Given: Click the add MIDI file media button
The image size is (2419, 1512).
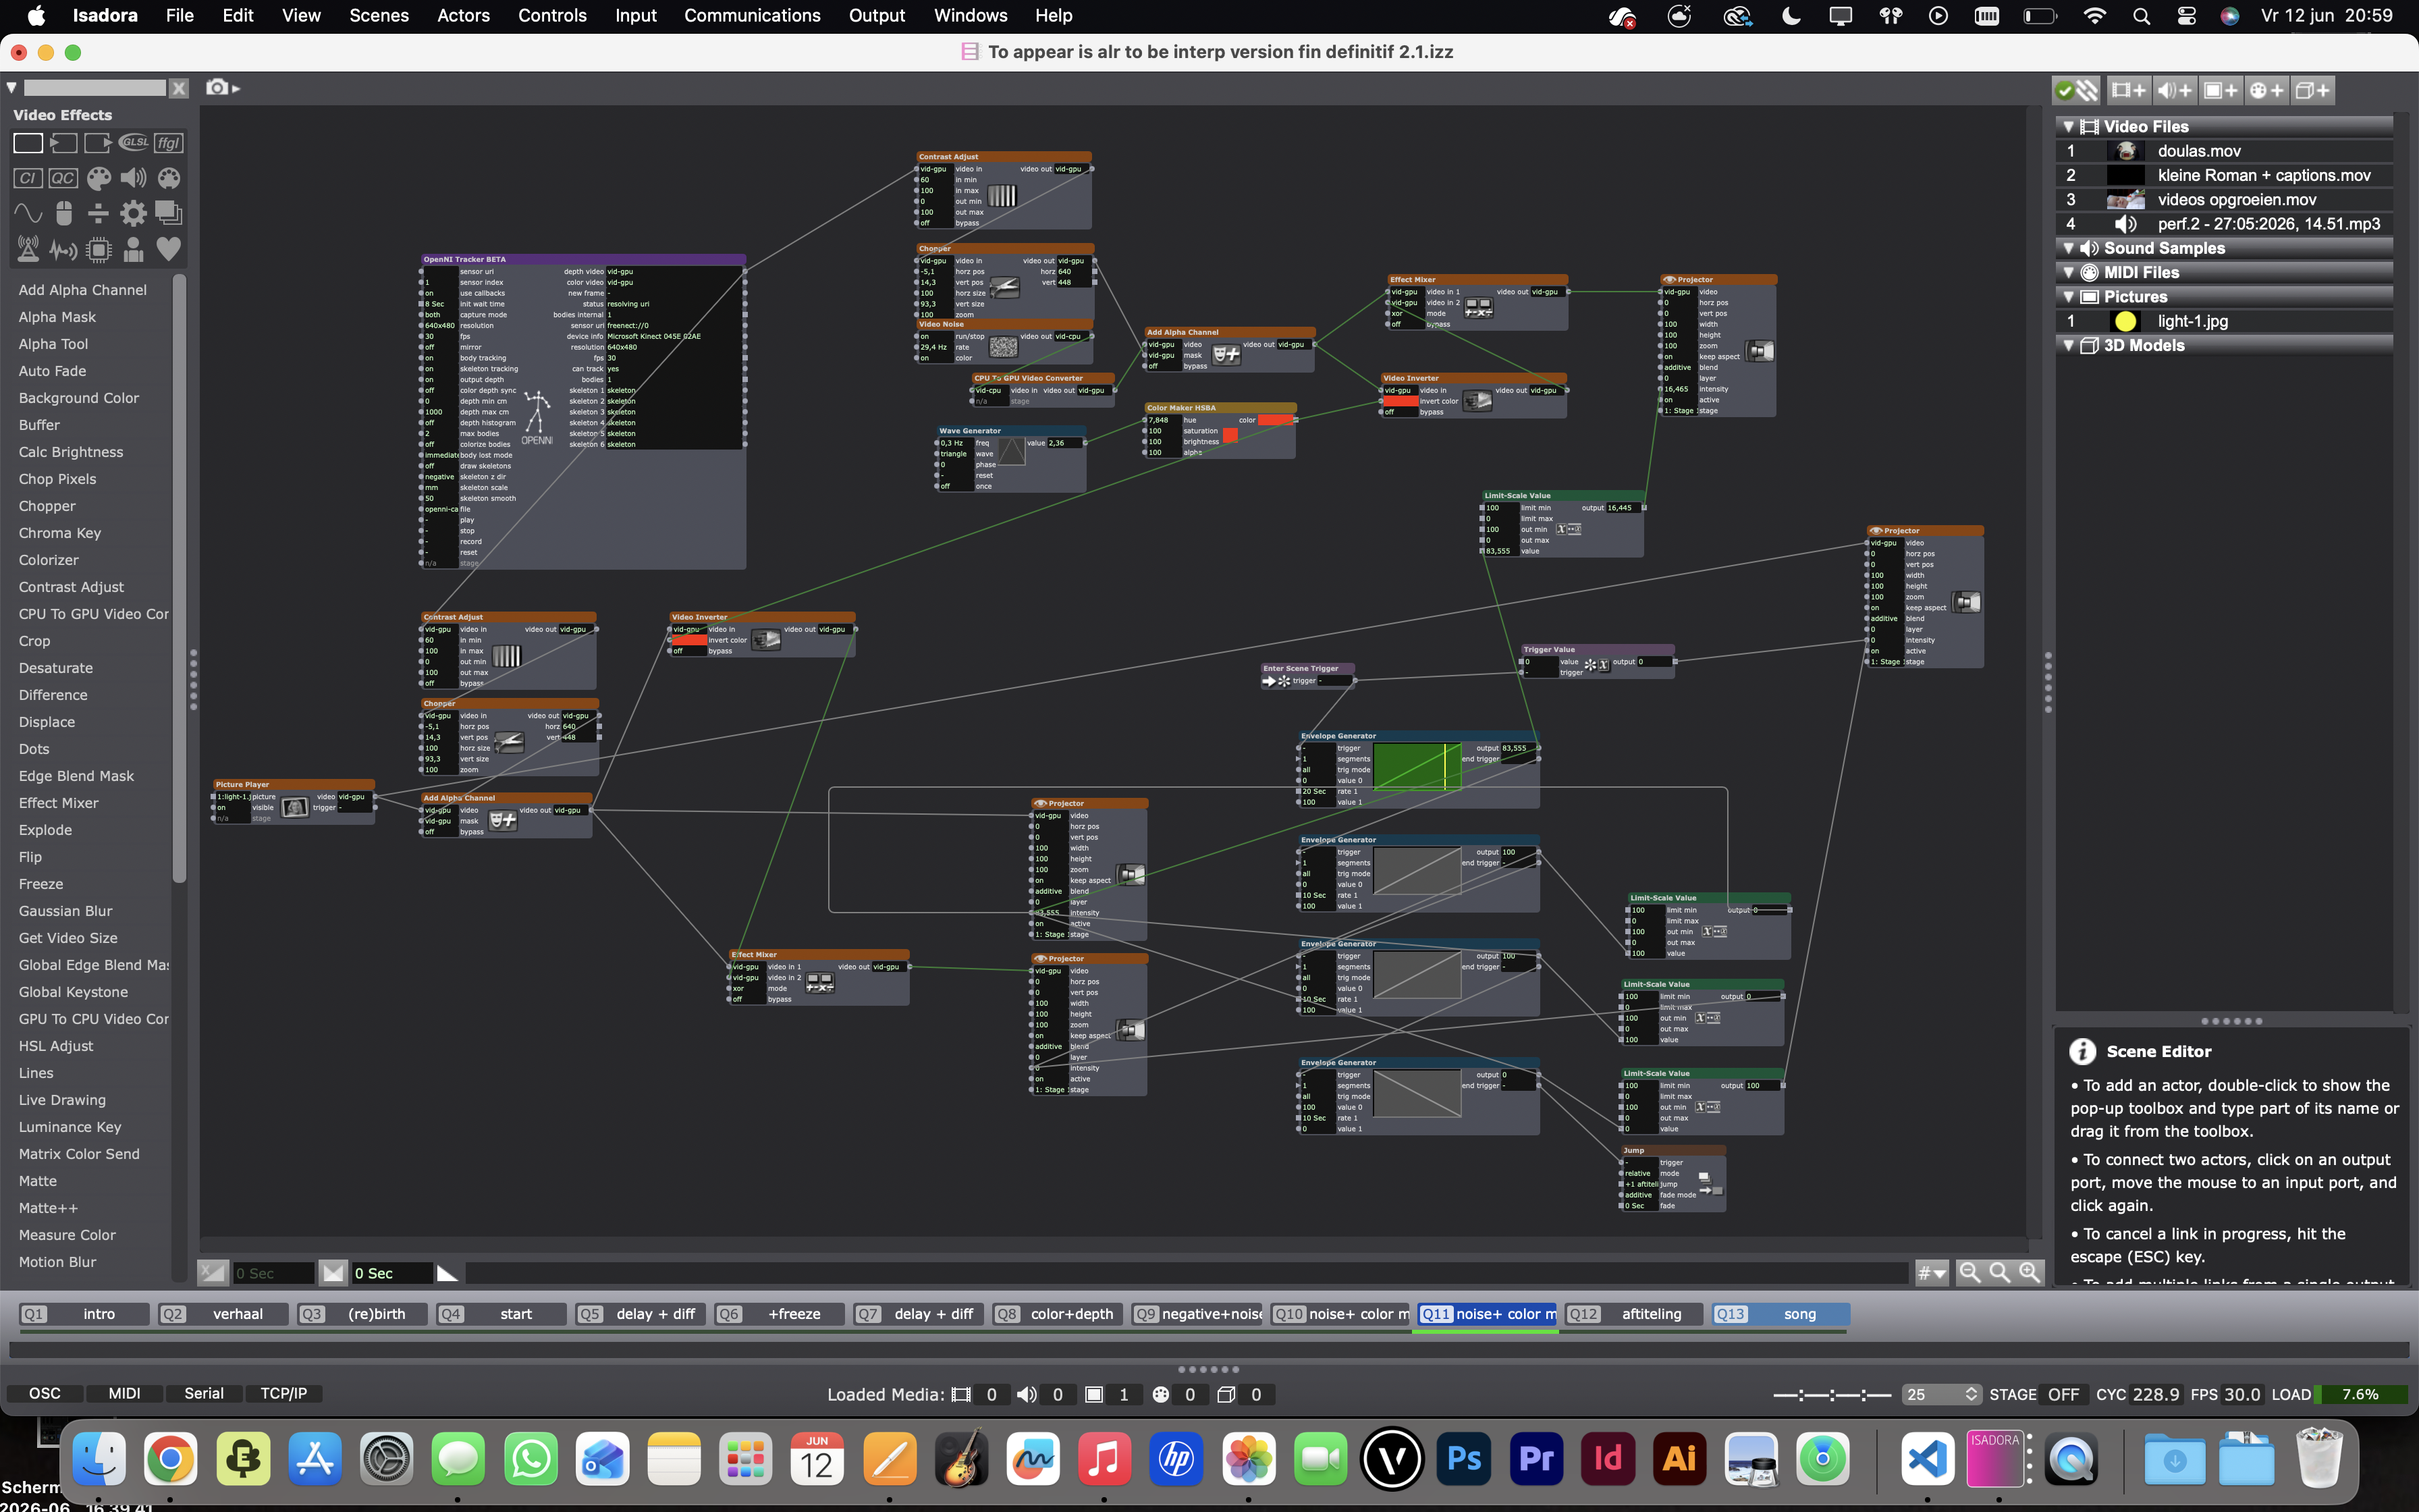Looking at the screenshot, I should [2267, 90].
